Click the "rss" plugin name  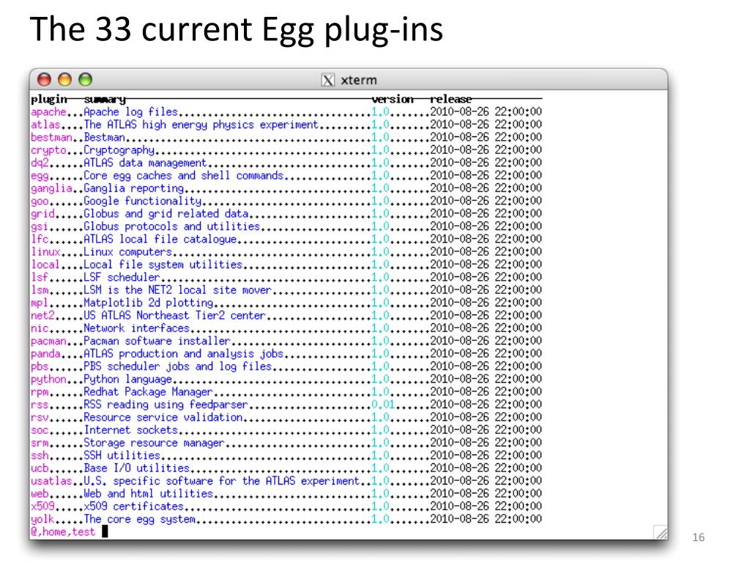[40, 404]
